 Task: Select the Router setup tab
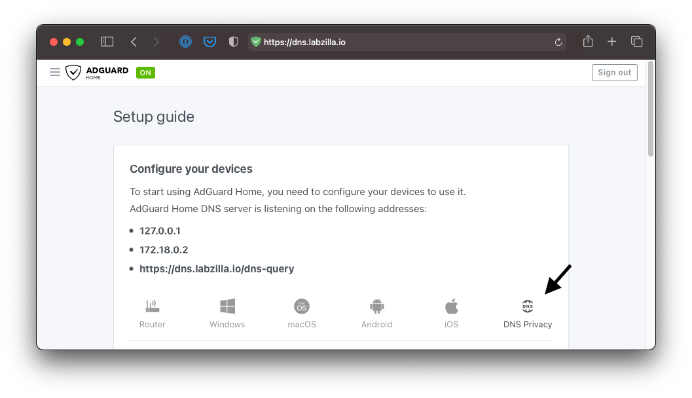(153, 314)
